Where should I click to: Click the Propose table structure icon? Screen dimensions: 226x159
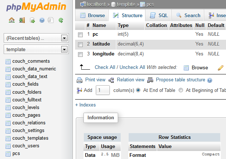150,80
